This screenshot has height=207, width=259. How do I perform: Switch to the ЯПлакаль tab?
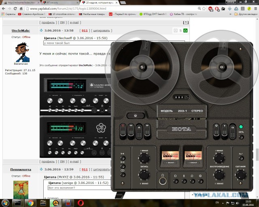point(60,3)
